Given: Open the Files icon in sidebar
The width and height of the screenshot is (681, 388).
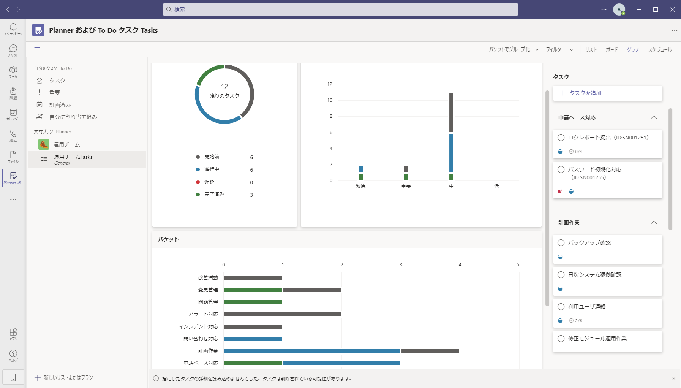Looking at the screenshot, I should click(13, 157).
